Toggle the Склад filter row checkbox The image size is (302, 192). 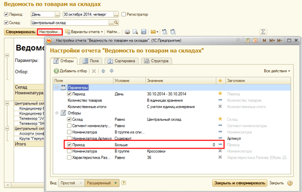(x=69, y=119)
